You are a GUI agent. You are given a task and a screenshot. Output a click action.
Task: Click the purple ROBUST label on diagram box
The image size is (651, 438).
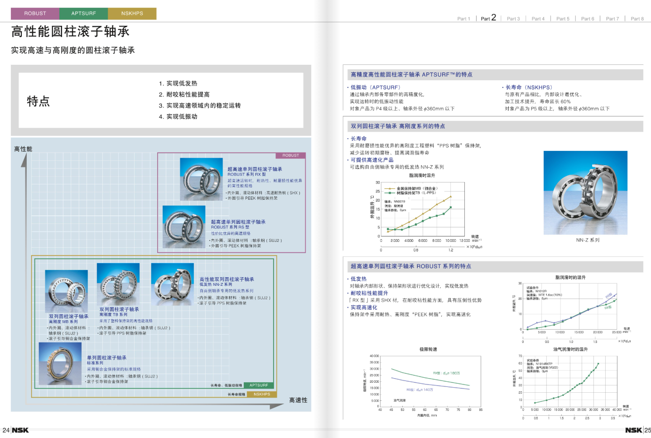(x=291, y=155)
